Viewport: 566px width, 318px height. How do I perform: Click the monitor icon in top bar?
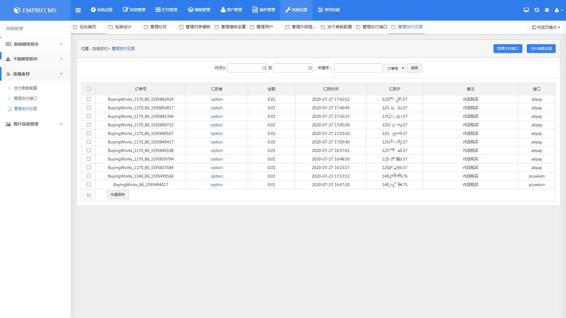click(526, 10)
